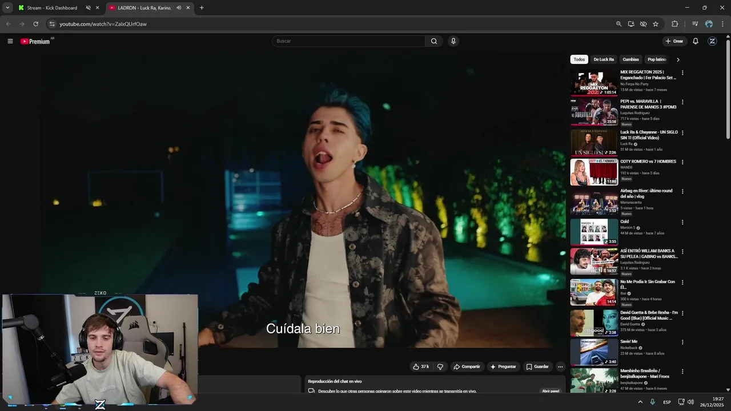Focus the Buscar search field
This screenshot has height=411, width=731.
(x=349, y=41)
